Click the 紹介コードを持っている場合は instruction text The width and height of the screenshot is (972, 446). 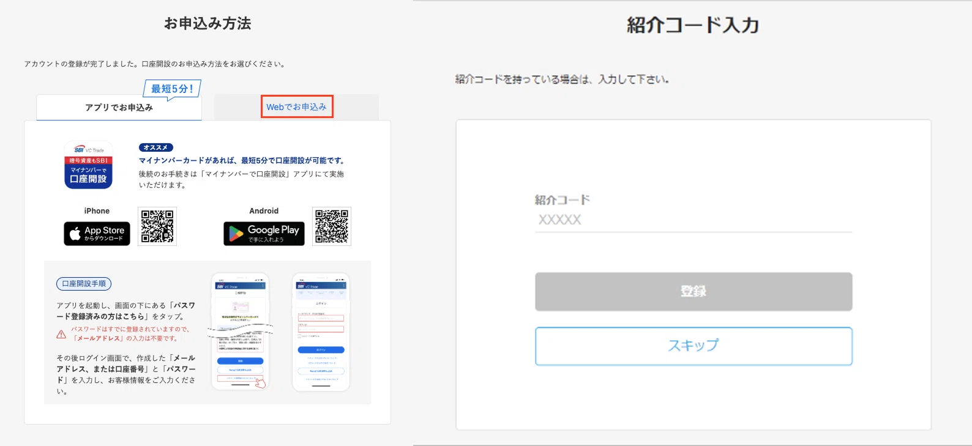click(562, 80)
